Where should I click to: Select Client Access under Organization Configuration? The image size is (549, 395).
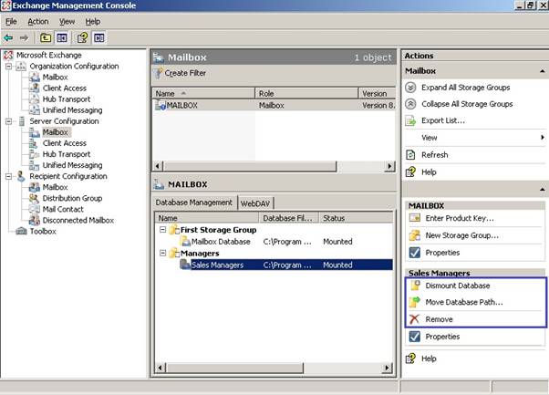65,88
